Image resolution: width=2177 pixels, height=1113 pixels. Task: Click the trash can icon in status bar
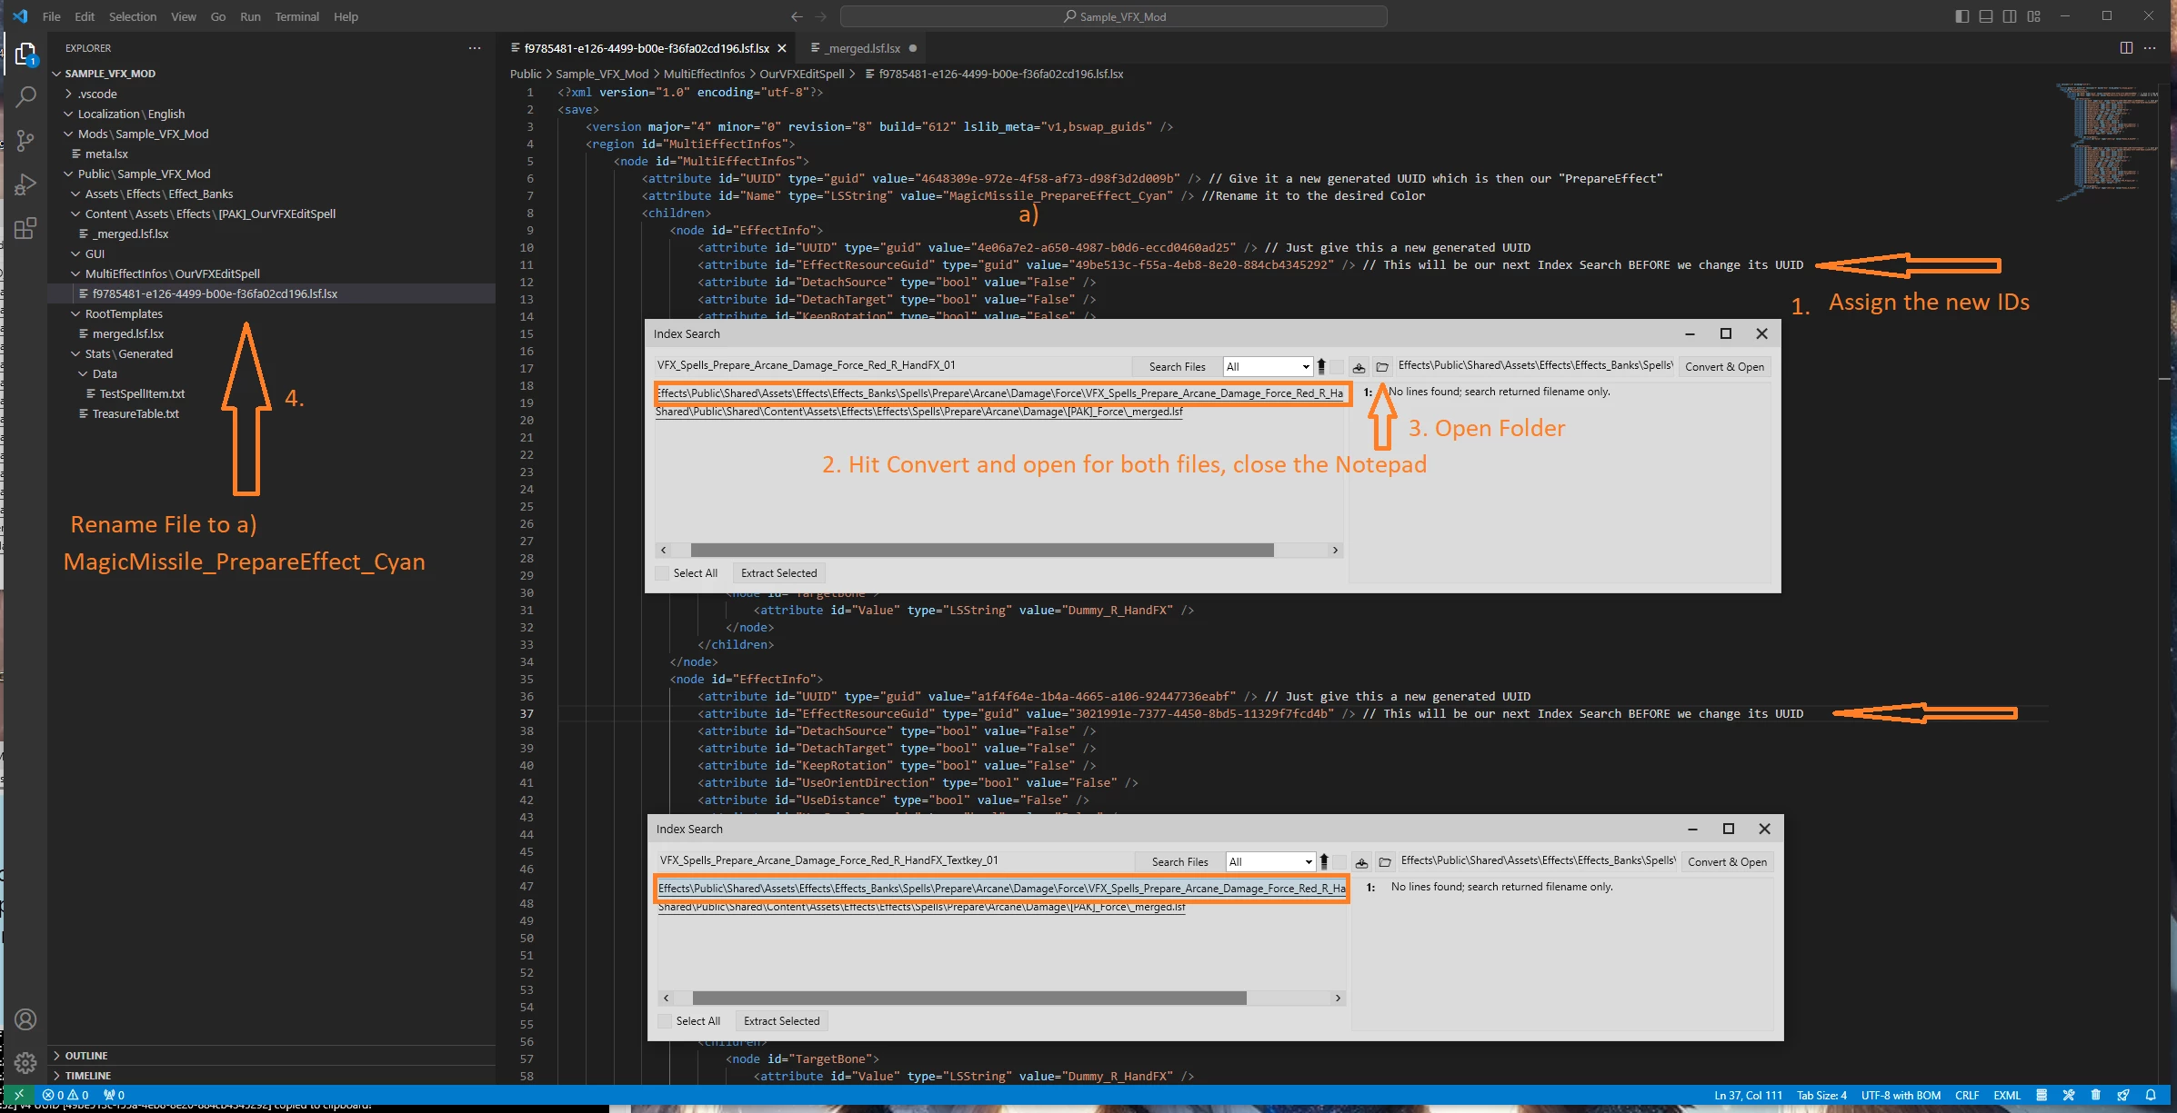pyautogui.click(x=2096, y=1095)
